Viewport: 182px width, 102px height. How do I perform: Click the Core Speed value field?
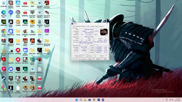[84, 47]
